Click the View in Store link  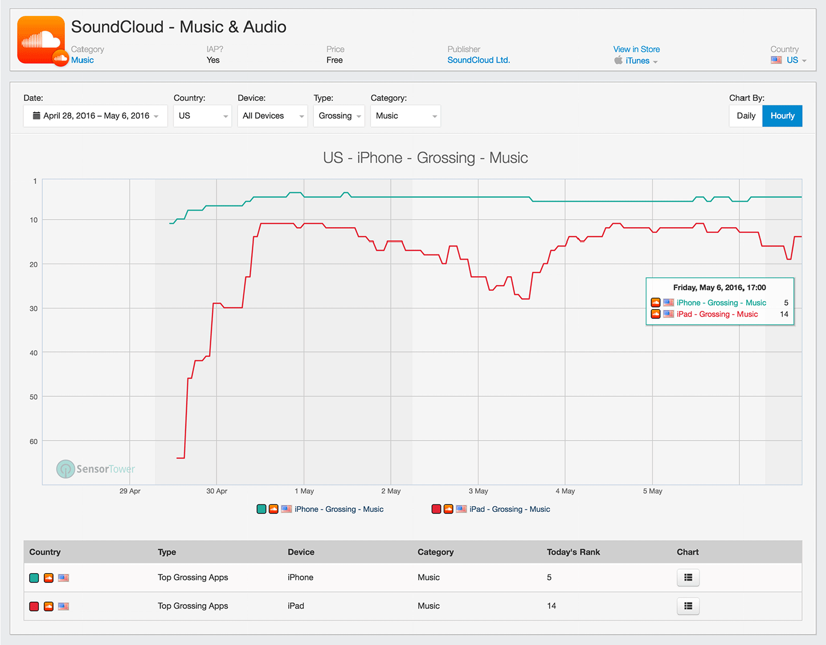[x=636, y=50]
